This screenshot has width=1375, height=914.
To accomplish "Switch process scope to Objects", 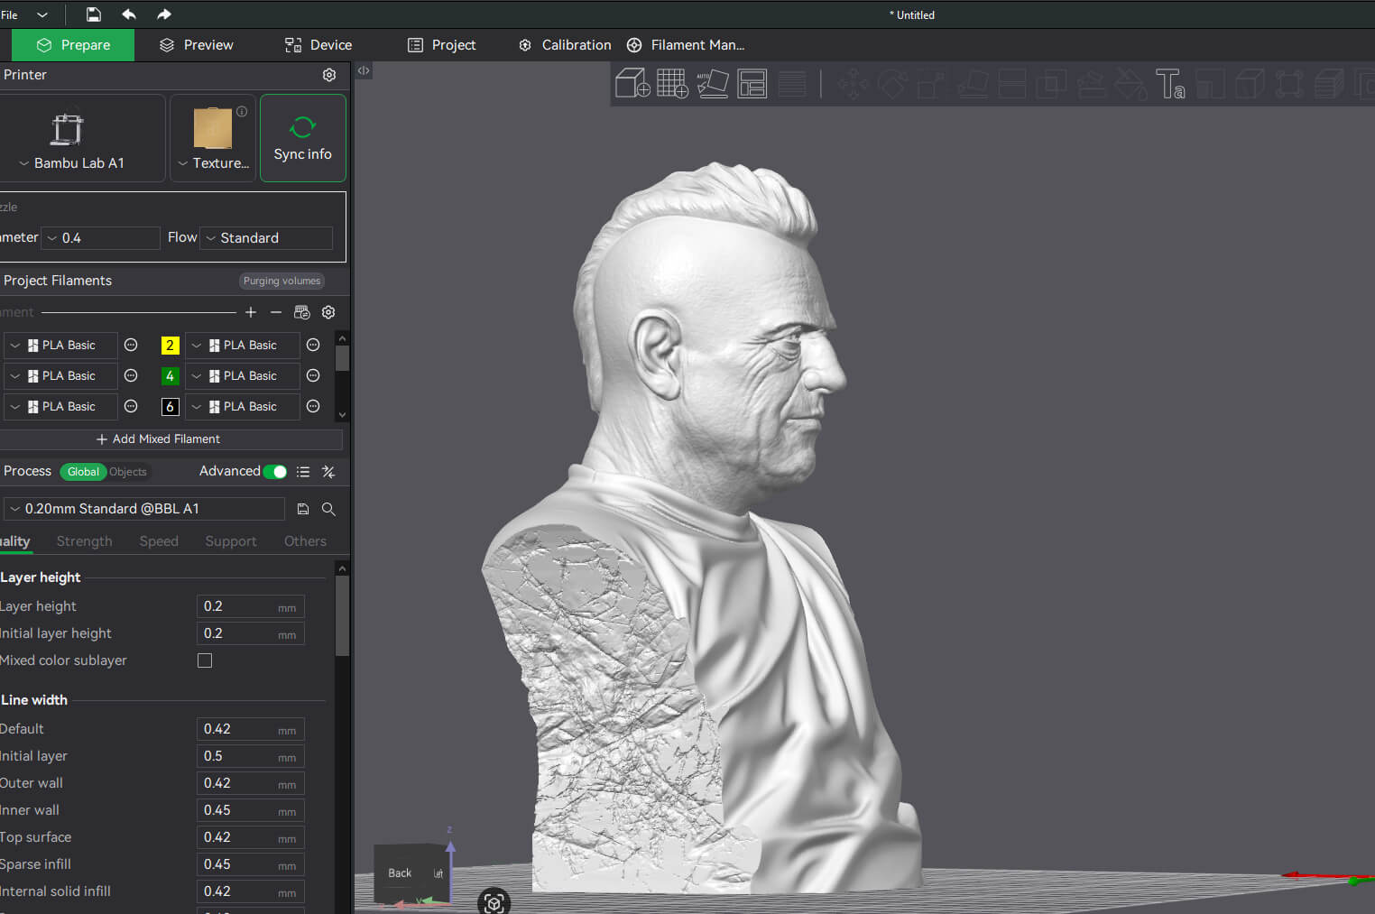I will 127,472.
